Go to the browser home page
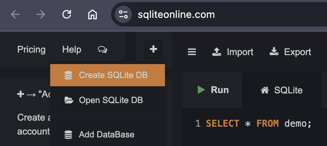Screen dimensions: 327x146 [93, 15]
